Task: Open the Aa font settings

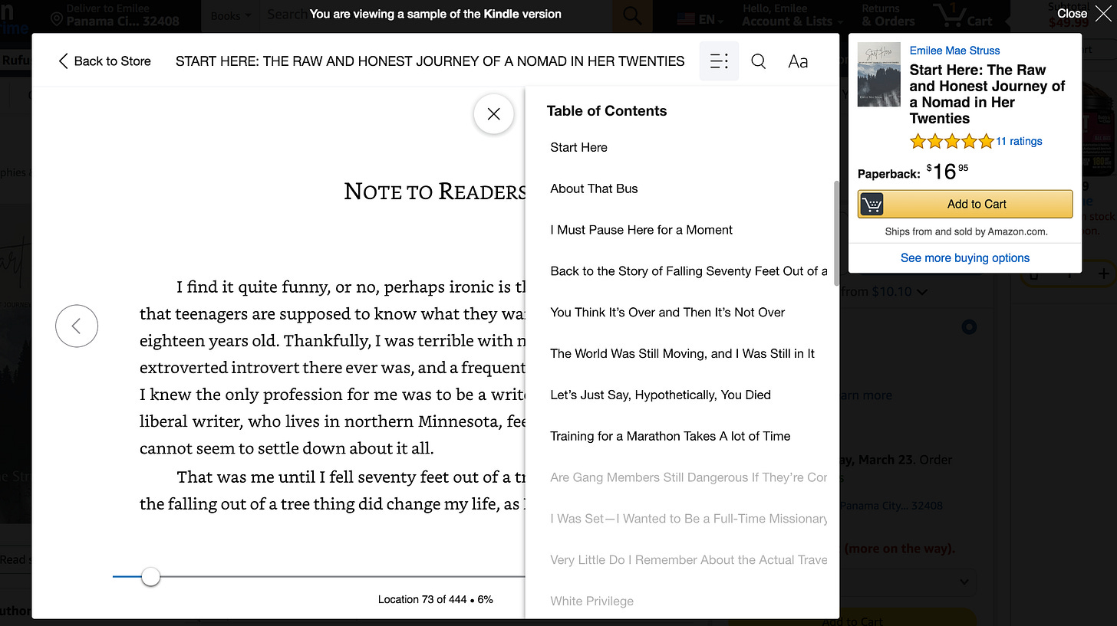Action: 798,61
